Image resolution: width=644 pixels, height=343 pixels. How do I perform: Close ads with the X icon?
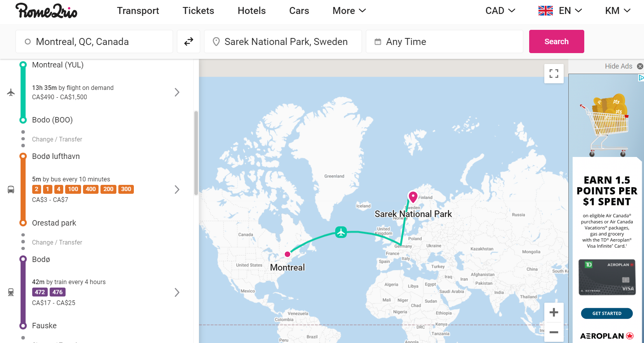[x=640, y=66]
